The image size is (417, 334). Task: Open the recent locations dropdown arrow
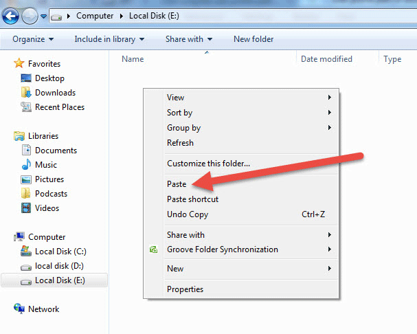pos(43,16)
